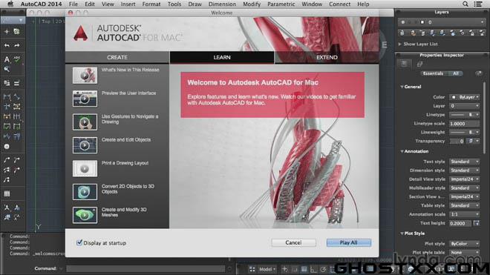Viewport: 490px width, 275px height.
Task: Select the LEARN tab
Action: (x=222, y=57)
